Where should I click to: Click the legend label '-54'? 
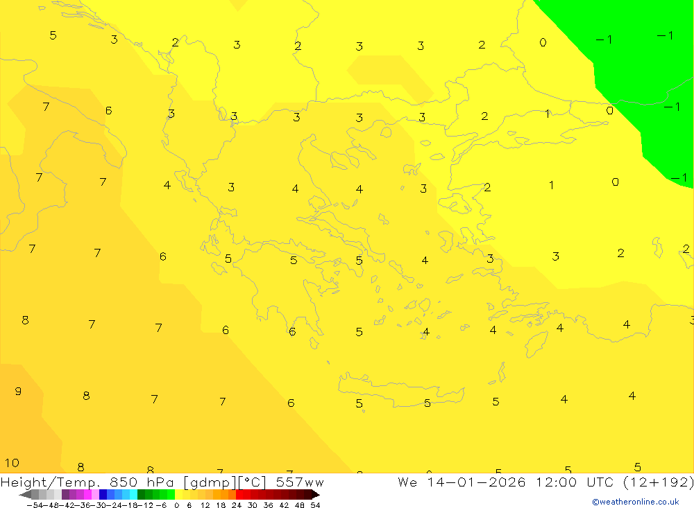(x=35, y=505)
